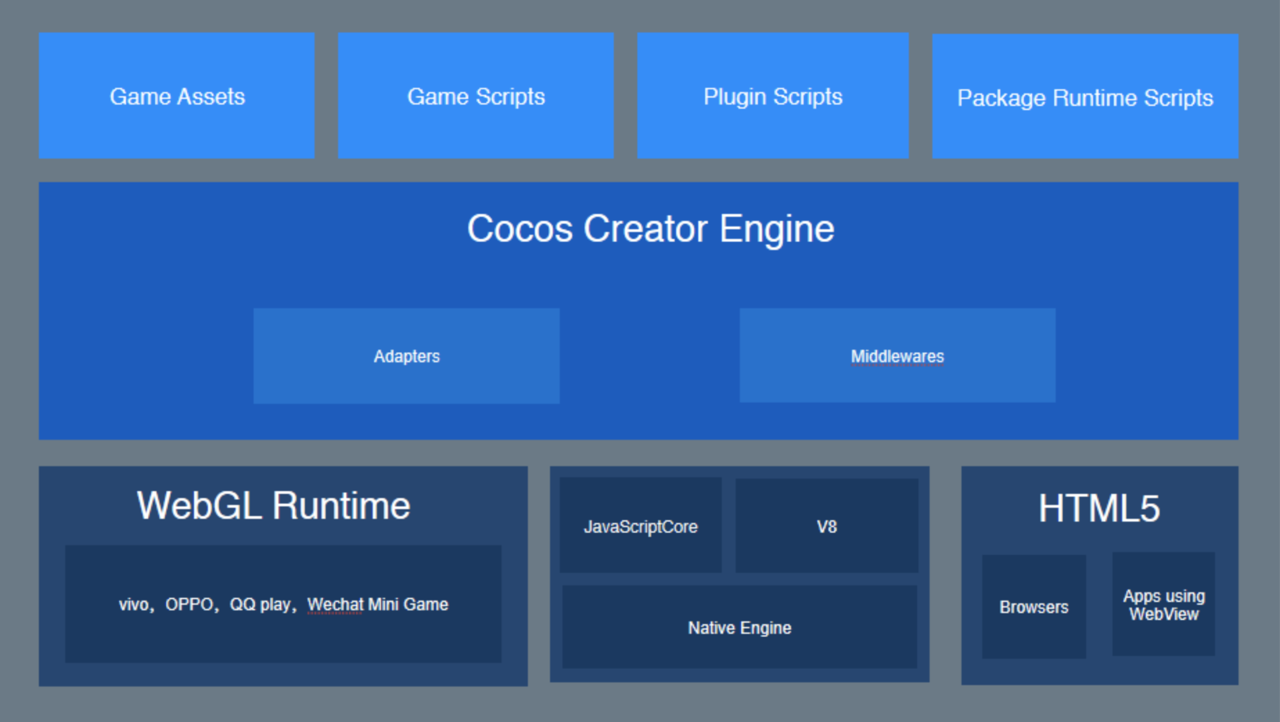Click the WebGL Runtime heading
This screenshot has height=722, width=1280.
tap(274, 505)
